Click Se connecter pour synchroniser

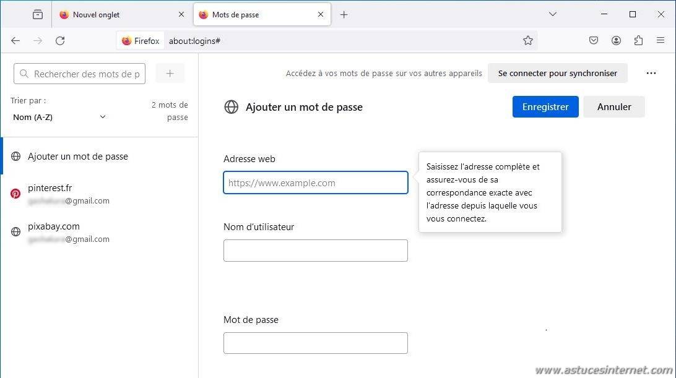click(x=557, y=73)
